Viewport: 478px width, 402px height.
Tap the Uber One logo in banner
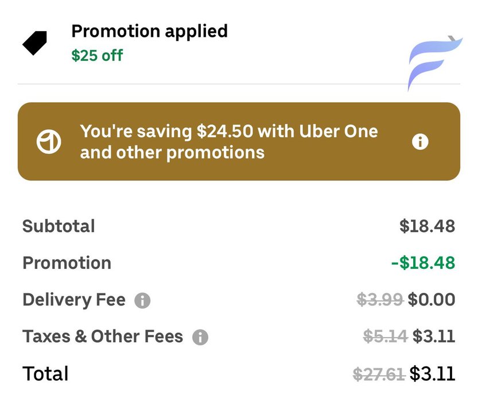pyautogui.click(x=49, y=142)
